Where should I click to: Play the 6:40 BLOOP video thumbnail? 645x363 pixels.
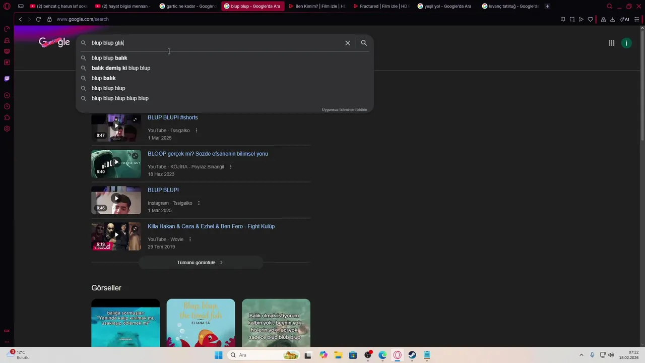coord(116,164)
